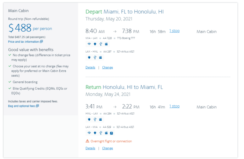Screen dimensions: 244x159
Task: Open 1 stop link for return flight
Action: coord(174,106)
